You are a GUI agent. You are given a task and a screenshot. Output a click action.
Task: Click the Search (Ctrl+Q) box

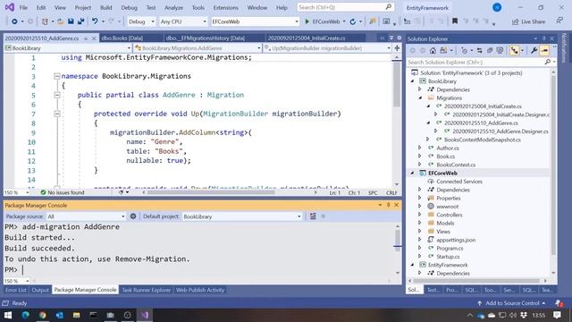[x=345, y=7]
